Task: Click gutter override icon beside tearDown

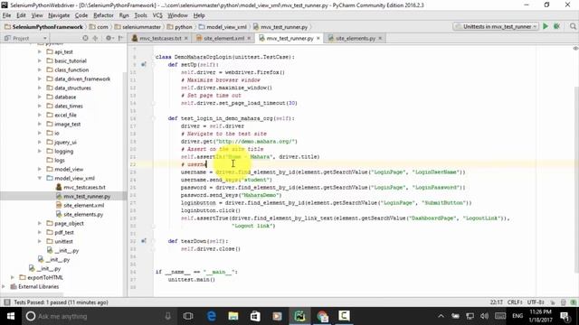Action: click(144, 241)
